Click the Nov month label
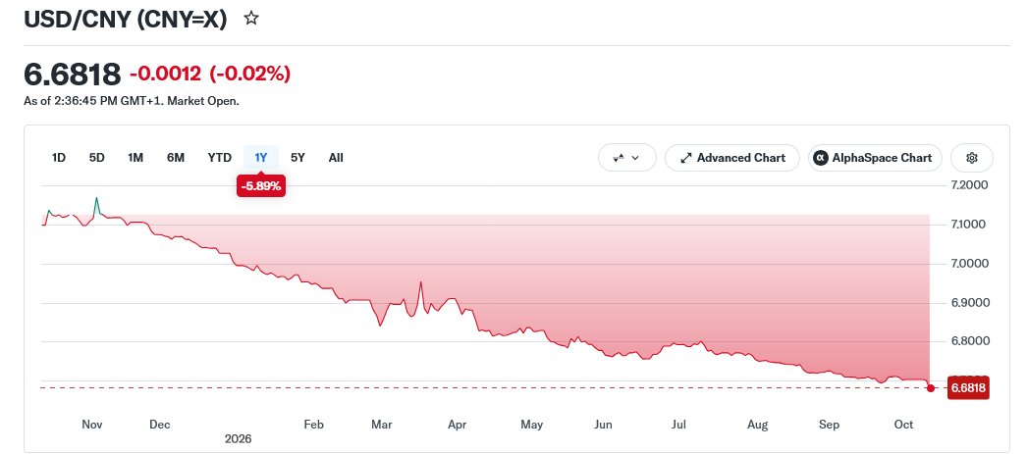Screen dimensions: 1027x454 pos(92,425)
